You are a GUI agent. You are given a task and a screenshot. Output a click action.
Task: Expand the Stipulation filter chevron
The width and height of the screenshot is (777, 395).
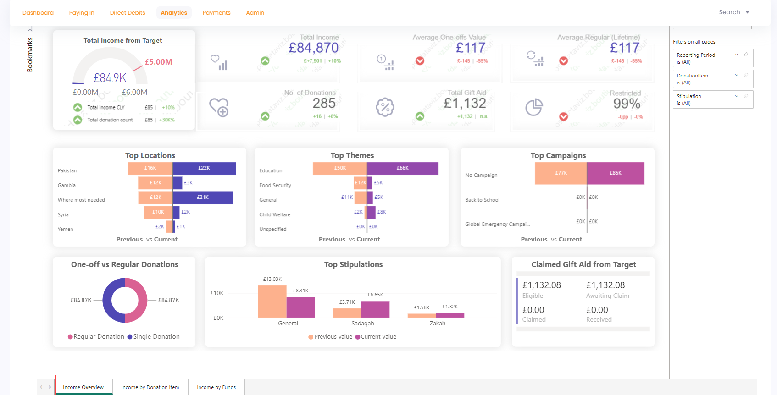(x=737, y=96)
